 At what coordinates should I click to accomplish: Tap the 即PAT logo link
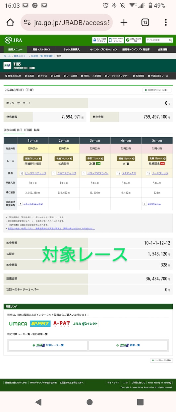point(40,324)
